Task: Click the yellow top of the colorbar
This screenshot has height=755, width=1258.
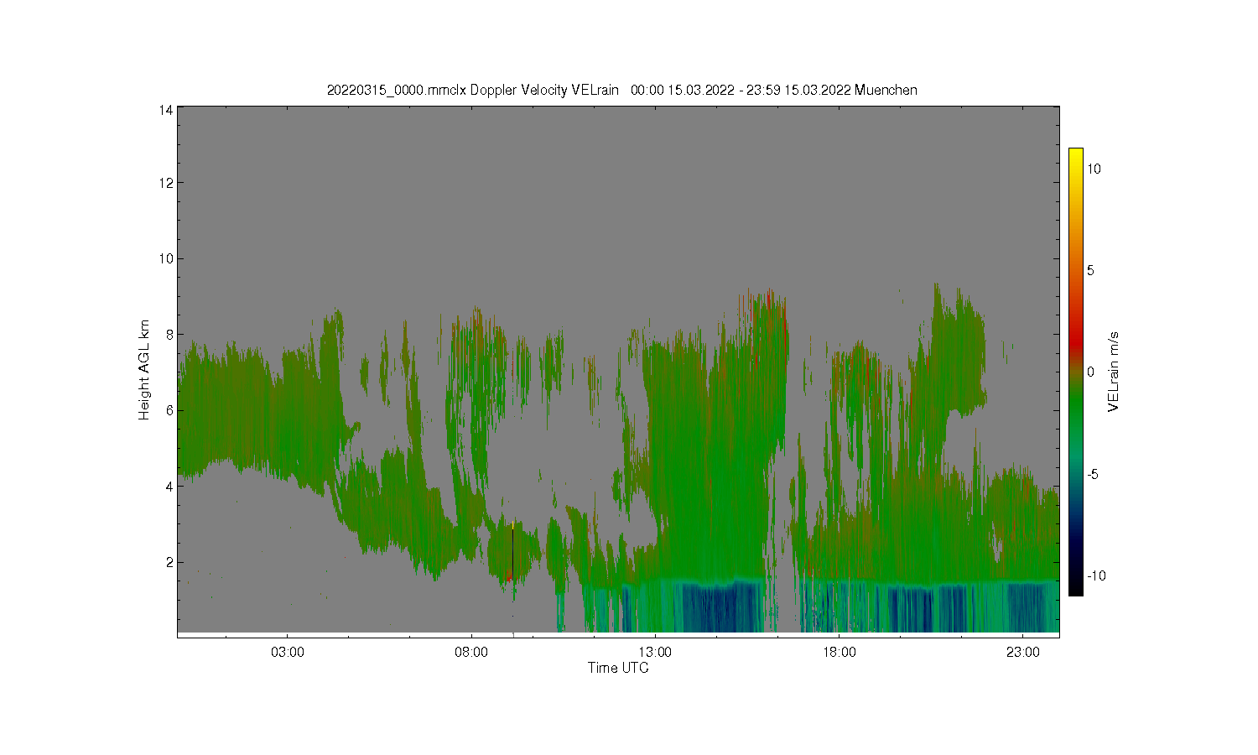Action: (1075, 155)
